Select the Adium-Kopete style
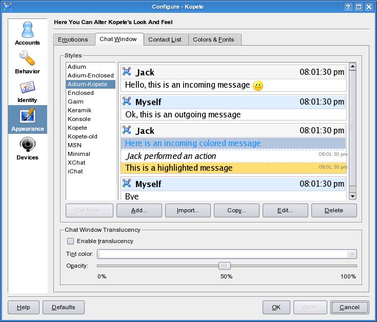This screenshot has width=377, height=322. [91, 84]
